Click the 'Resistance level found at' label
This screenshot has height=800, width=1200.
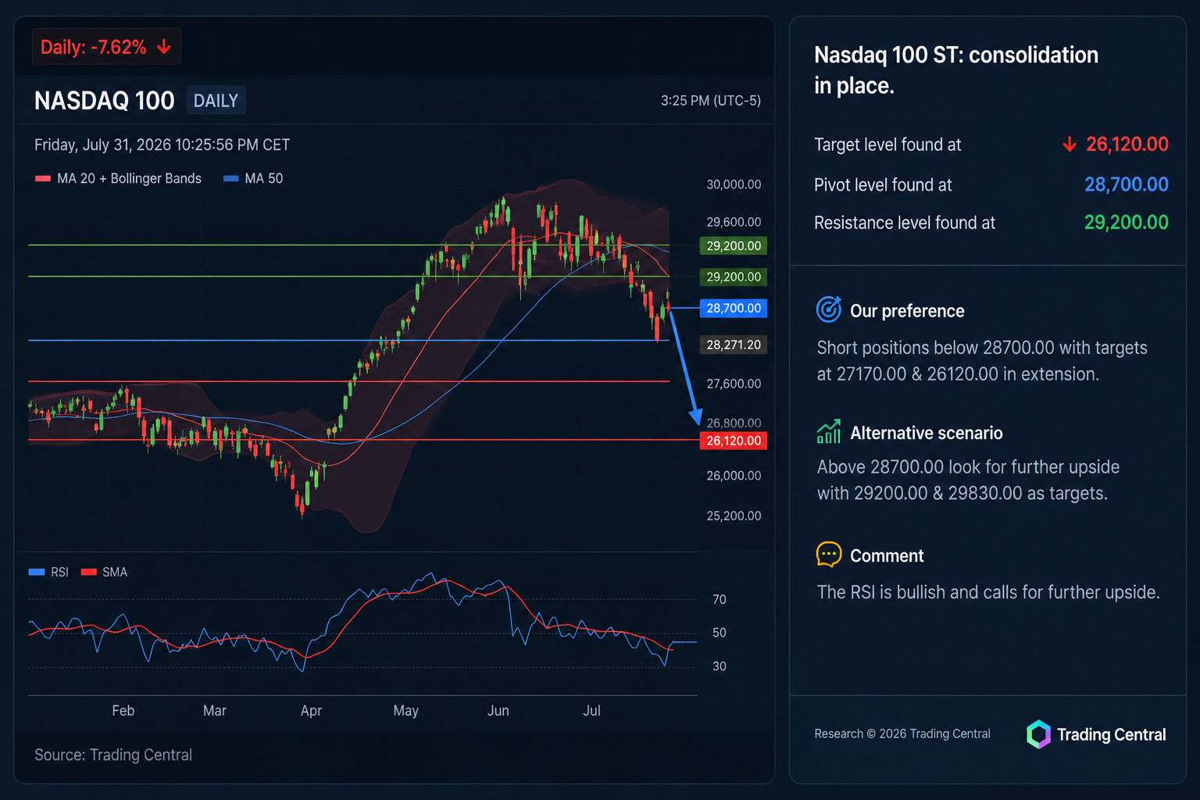[x=905, y=223]
